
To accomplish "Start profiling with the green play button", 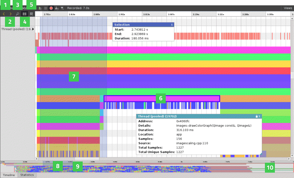I will tap(40, 8).
